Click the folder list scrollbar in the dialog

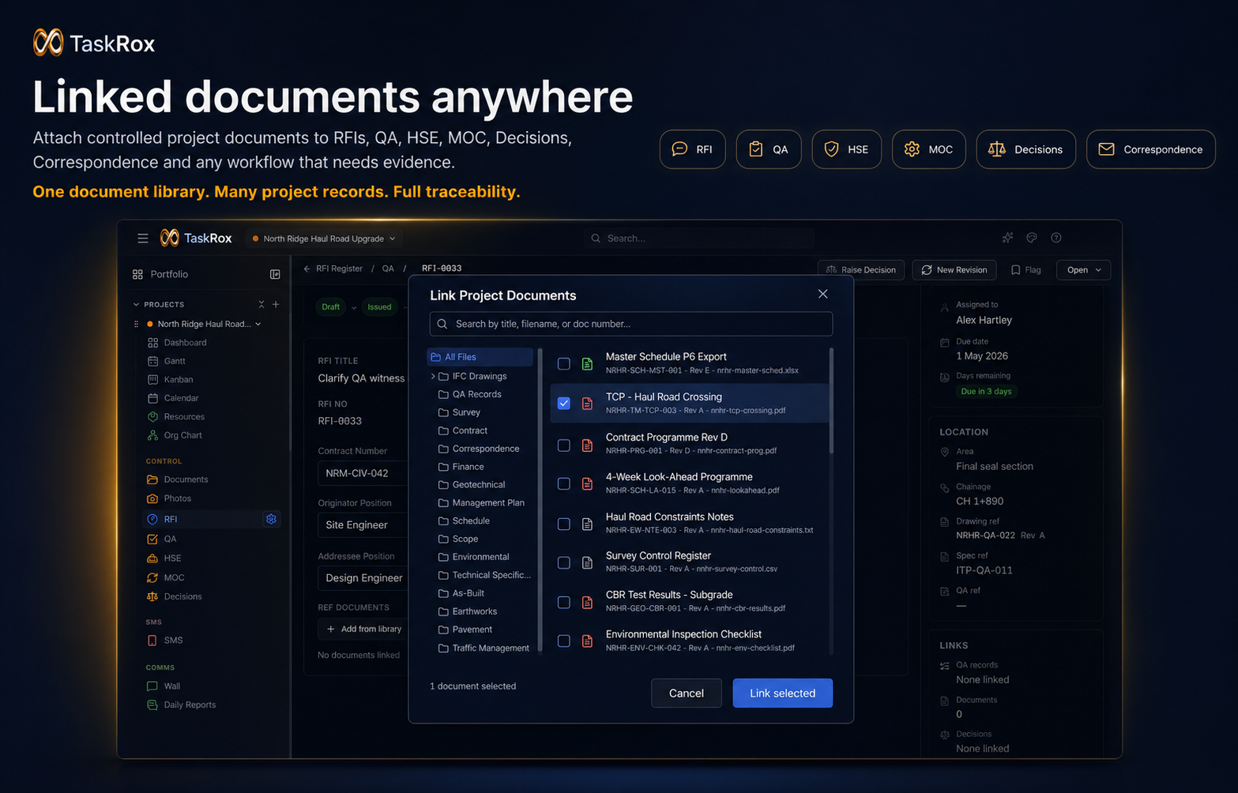point(540,499)
